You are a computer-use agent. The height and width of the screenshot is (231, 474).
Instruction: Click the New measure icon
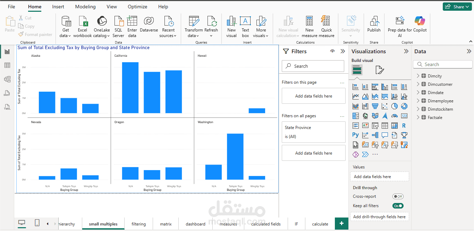pos(310,21)
